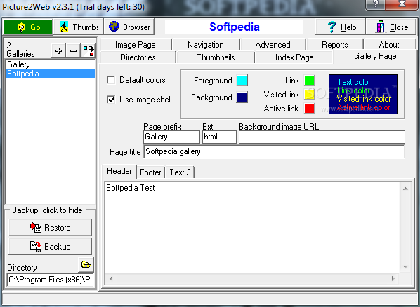Switch to the Index Page tab
The width and height of the screenshot is (420, 307).
(x=294, y=57)
